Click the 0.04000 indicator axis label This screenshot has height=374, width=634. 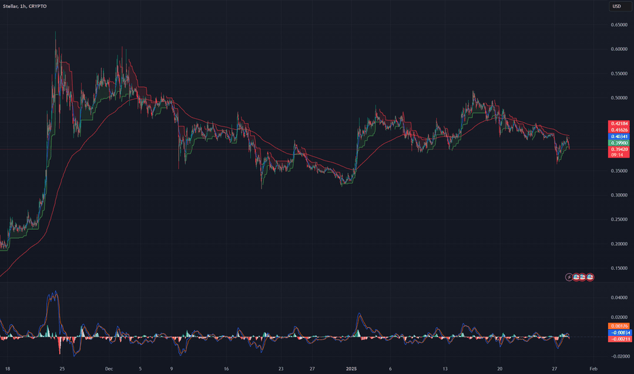[x=619, y=298]
